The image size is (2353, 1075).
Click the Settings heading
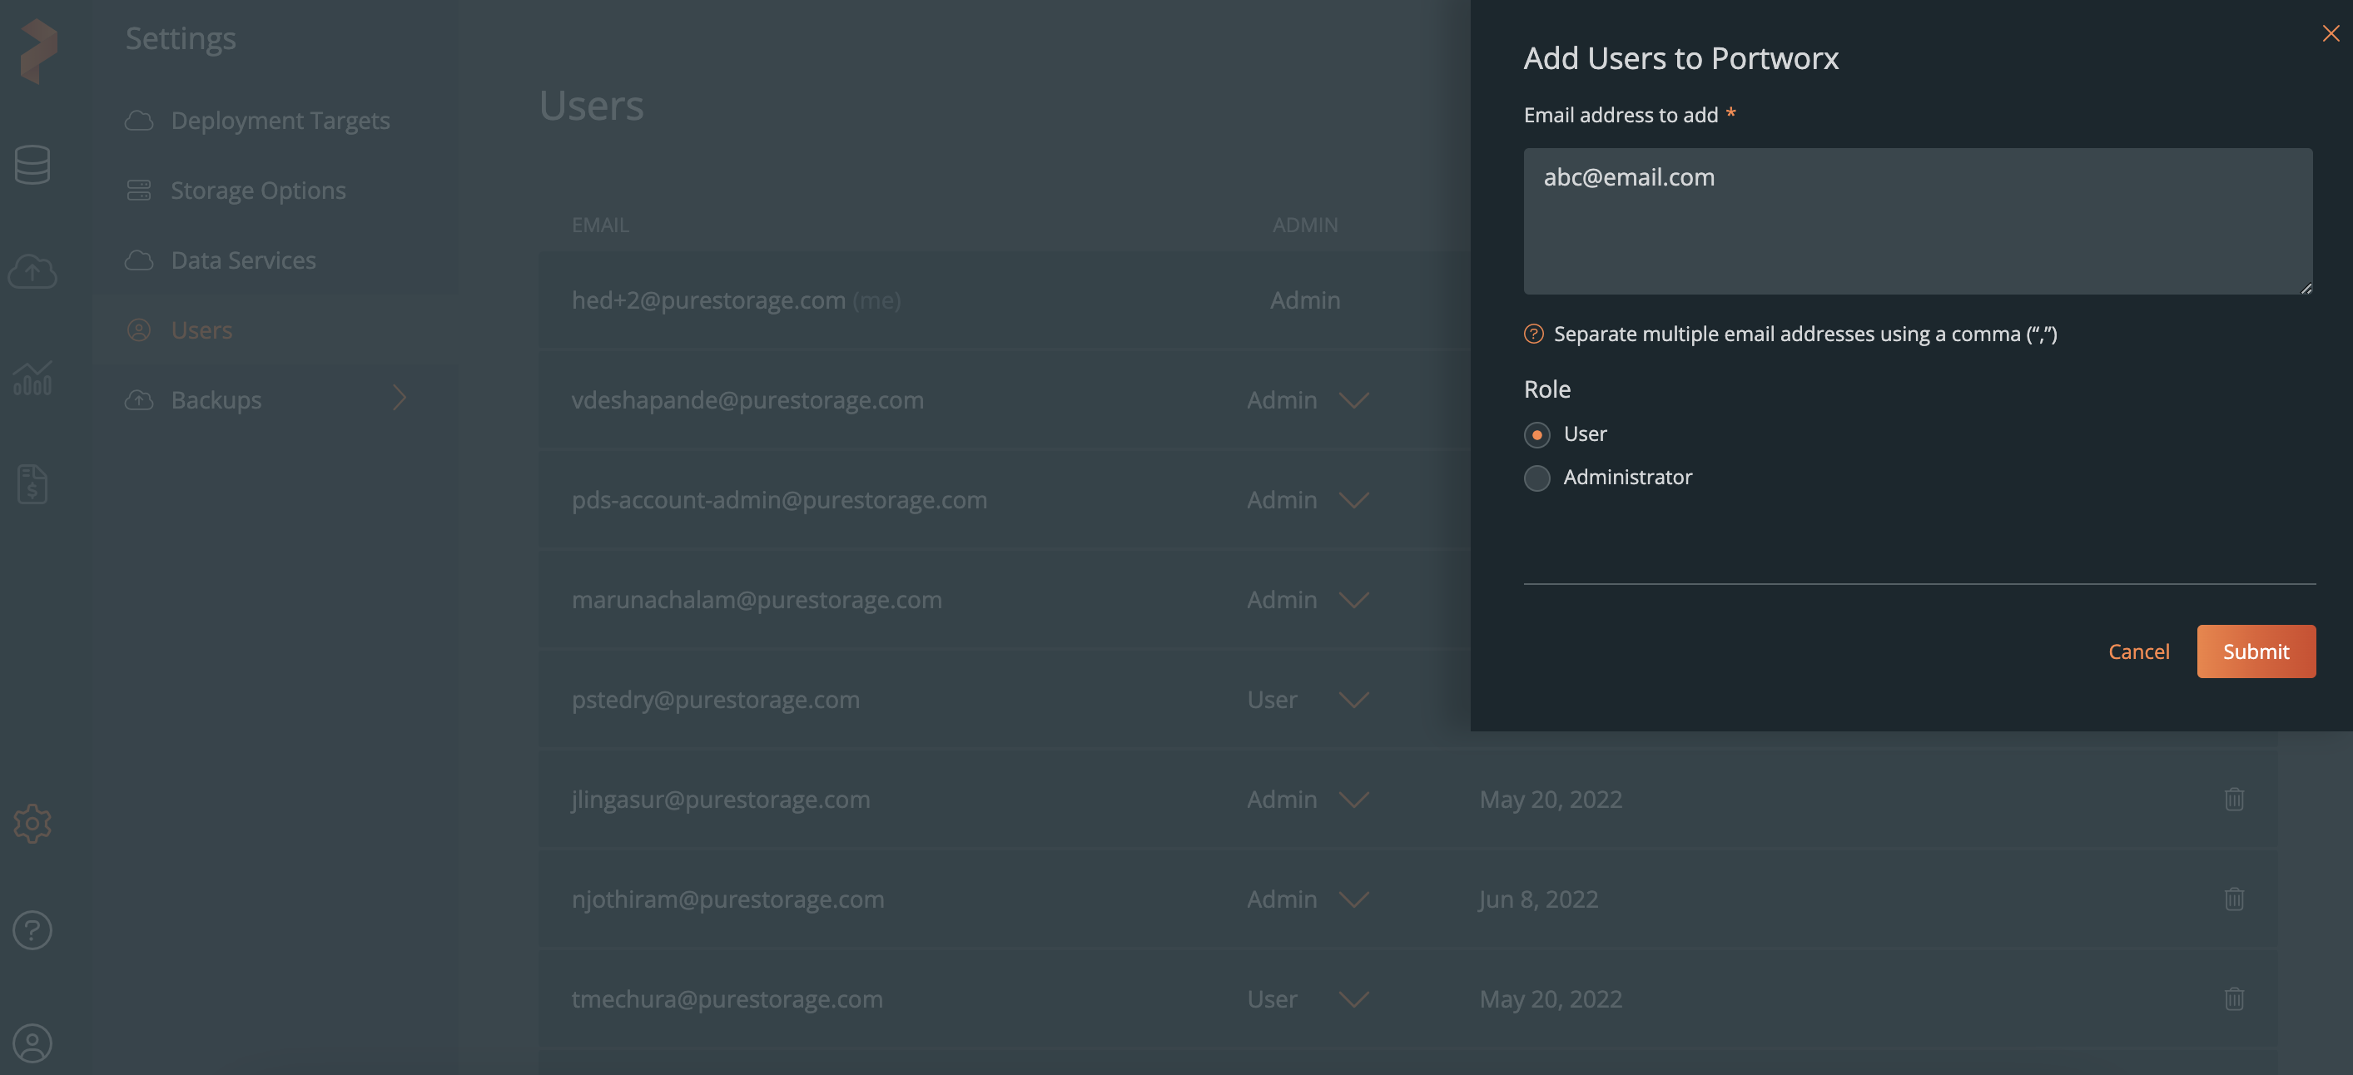pyautogui.click(x=181, y=38)
